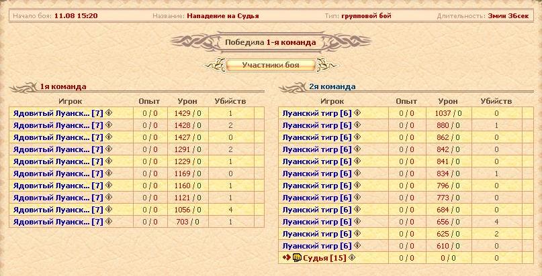Viewport: 542px width, 276px height.
Task: Click info icon of tiger with 841 damage
Action: tap(357, 161)
